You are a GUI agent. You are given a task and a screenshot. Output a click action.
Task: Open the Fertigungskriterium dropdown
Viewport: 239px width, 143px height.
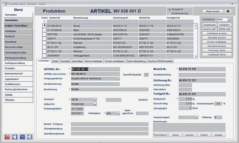pos(118,79)
